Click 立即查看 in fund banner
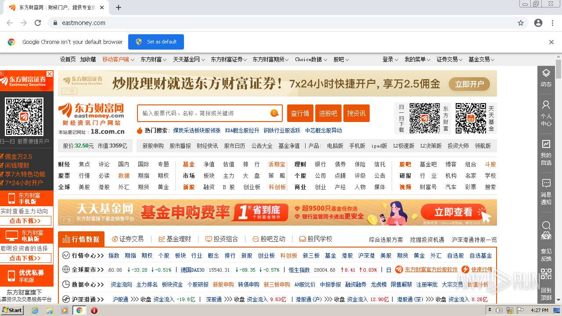Screen dimensions: 562x316 pyautogui.click(x=454, y=212)
